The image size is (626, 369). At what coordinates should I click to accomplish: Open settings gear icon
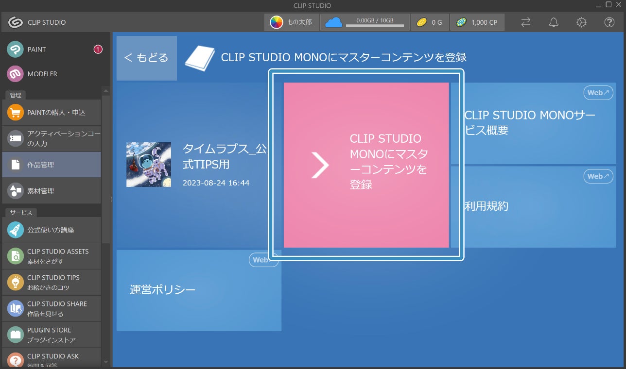(581, 22)
